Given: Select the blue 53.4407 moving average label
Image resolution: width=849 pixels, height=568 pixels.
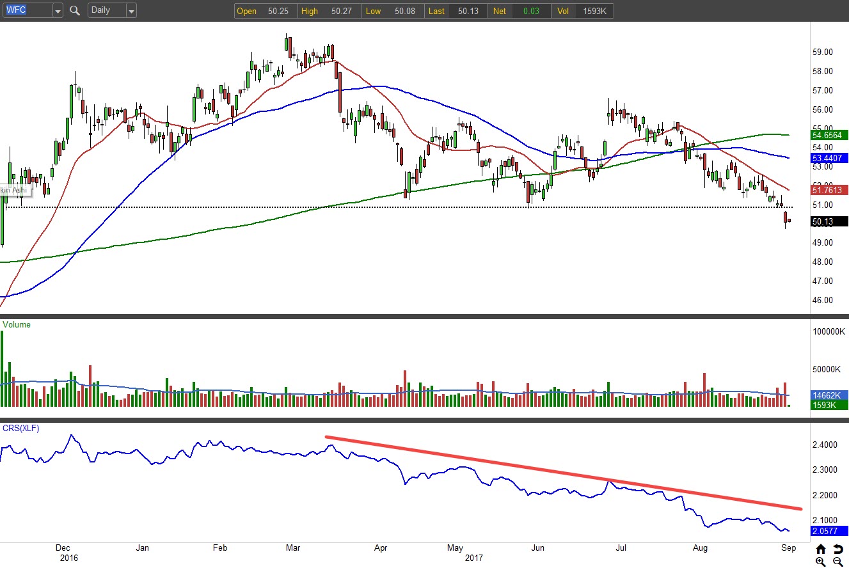Looking at the screenshot, I should [x=829, y=157].
